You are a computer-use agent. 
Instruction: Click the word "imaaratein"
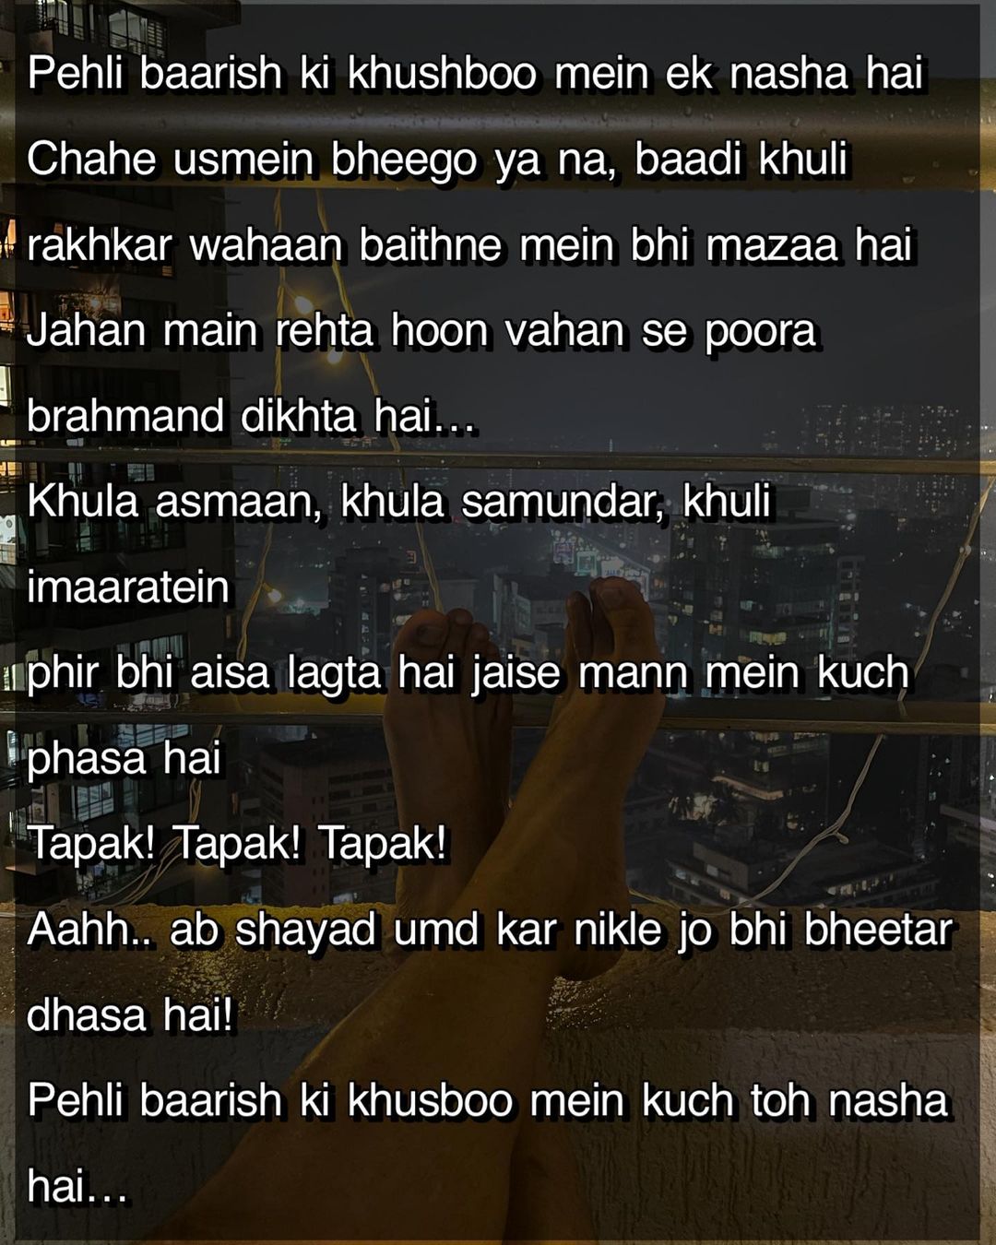pos(128,587)
